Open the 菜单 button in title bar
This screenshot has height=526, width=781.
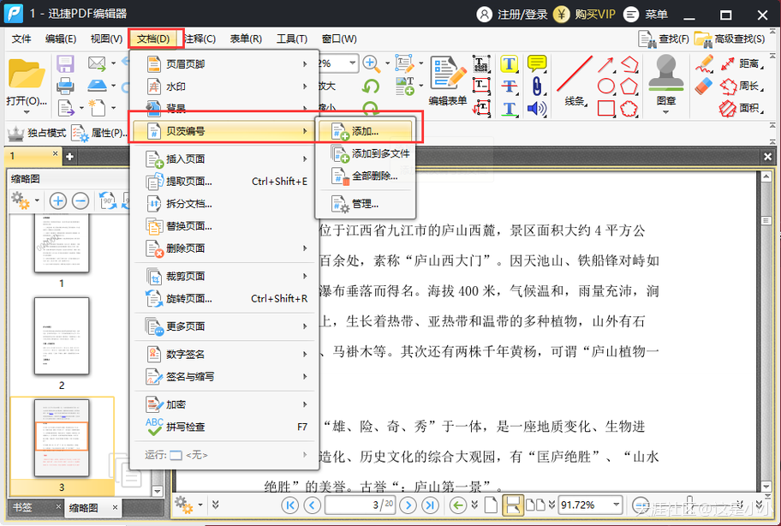646,15
